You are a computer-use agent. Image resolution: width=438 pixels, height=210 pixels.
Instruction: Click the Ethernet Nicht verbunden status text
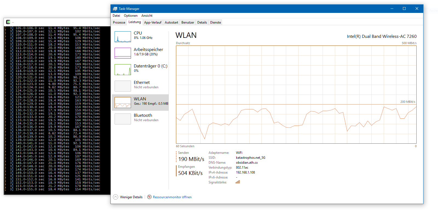click(x=146, y=87)
